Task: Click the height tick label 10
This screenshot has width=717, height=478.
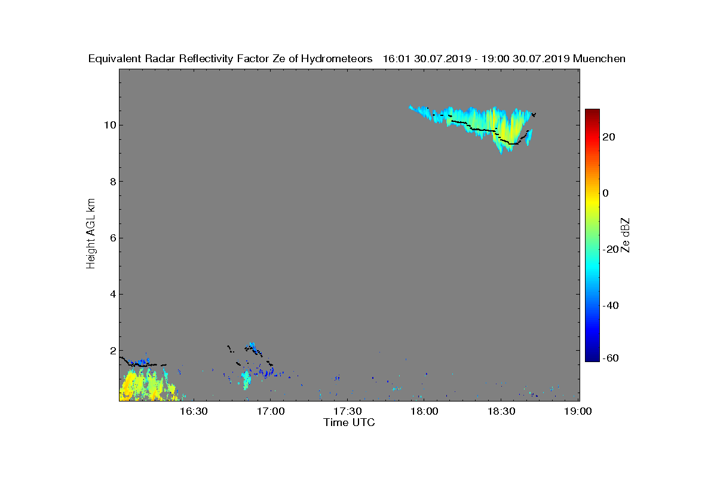Action: pyautogui.click(x=109, y=125)
